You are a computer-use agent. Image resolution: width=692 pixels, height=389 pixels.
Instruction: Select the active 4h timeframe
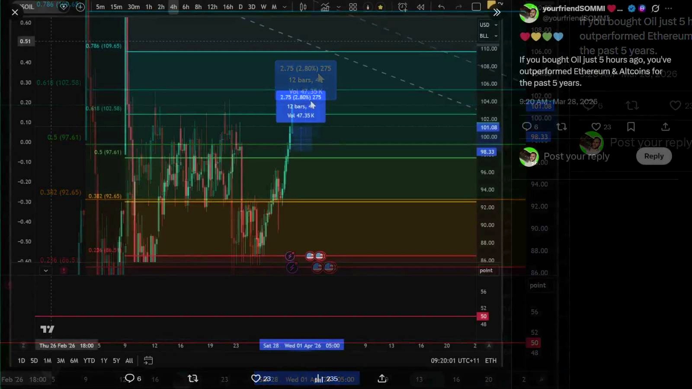point(173,7)
